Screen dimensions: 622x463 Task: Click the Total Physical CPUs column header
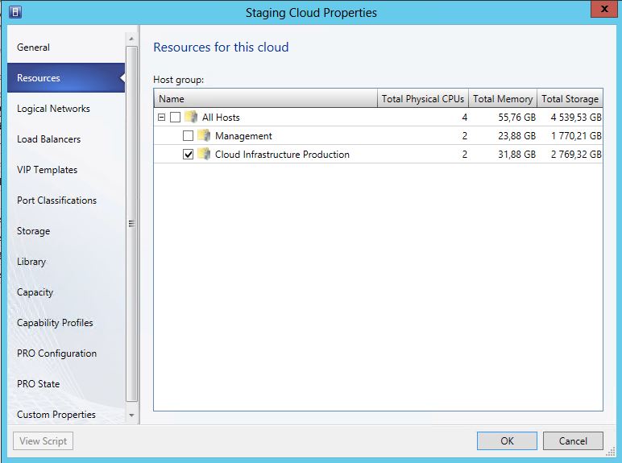[423, 99]
